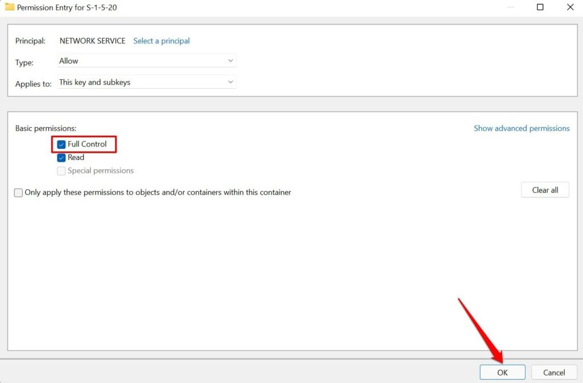Click the folder icon in the title bar
Image resolution: width=583 pixels, height=383 pixels.
point(10,7)
